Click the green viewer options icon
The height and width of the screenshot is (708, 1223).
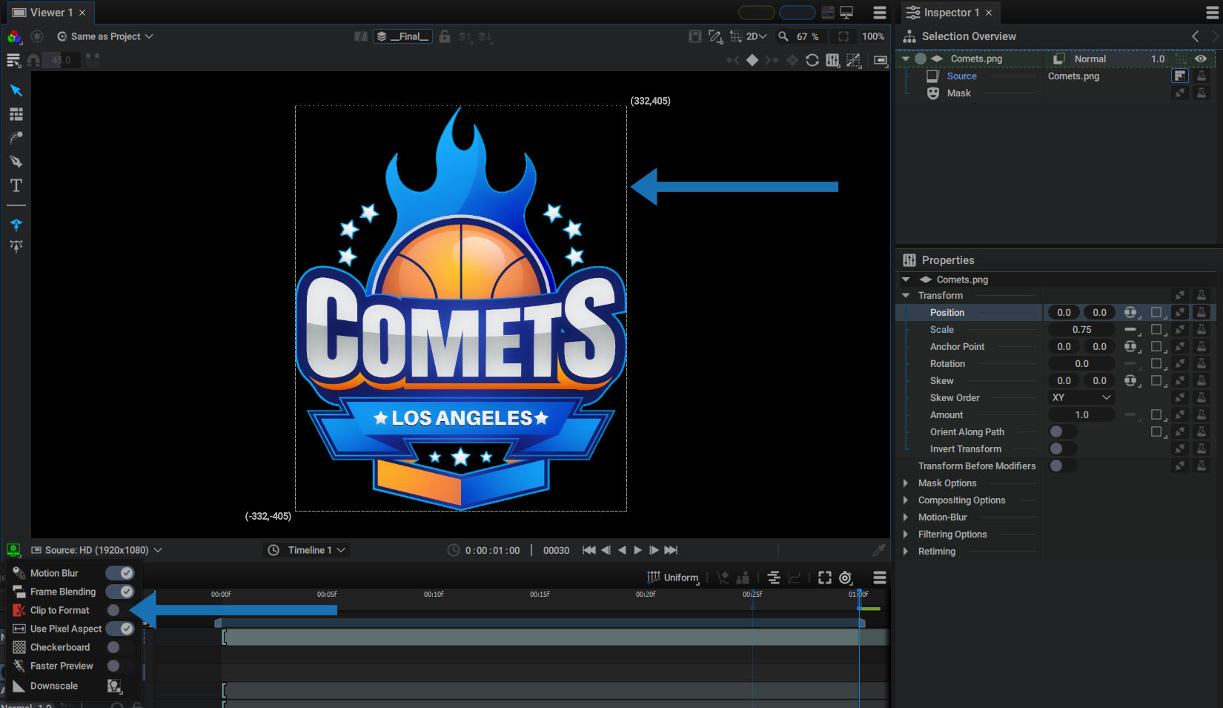13,550
